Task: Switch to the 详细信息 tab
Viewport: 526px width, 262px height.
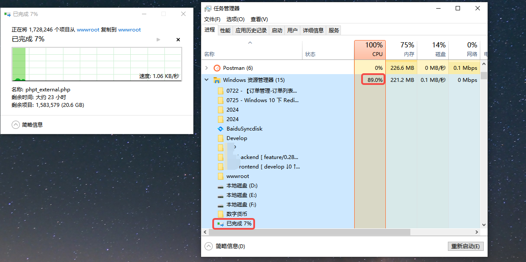Action: pyautogui.click(x=313, y=30)
